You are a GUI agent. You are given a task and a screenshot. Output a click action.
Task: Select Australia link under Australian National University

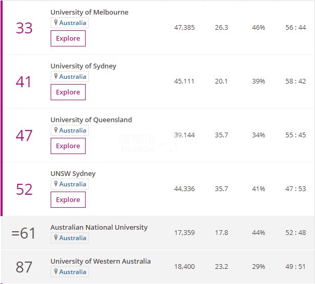73,238
